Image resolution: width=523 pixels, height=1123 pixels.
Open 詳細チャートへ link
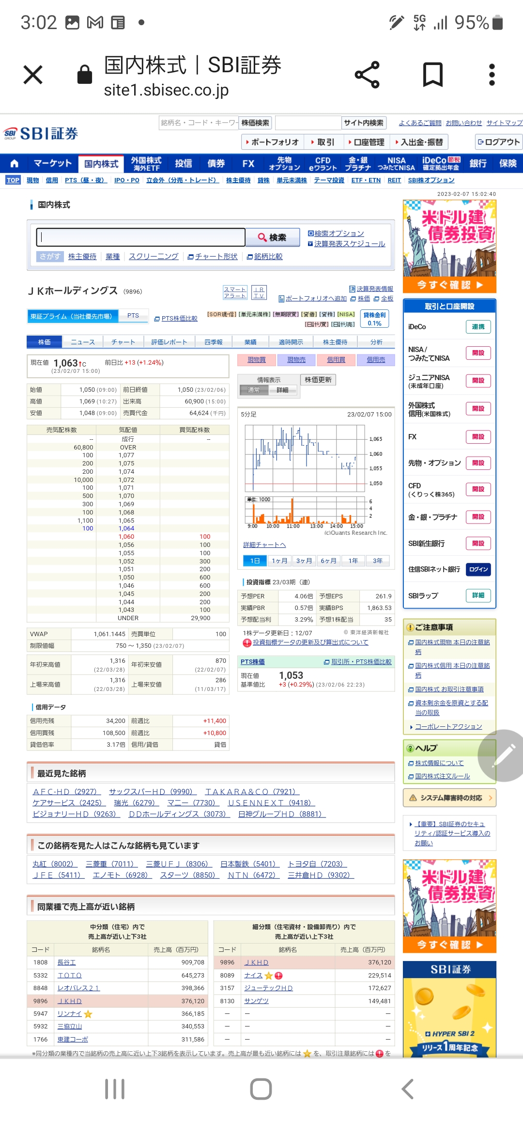point(264,545)
